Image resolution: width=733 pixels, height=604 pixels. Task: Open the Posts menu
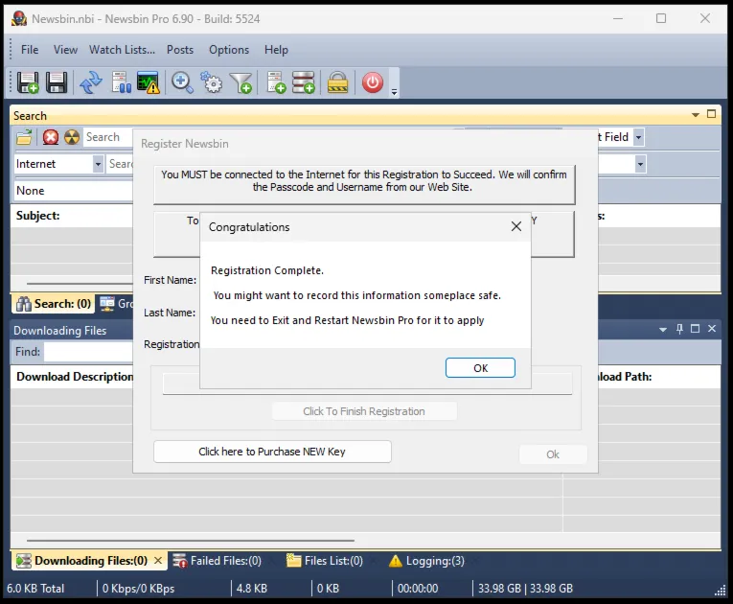tap(180, 50)
